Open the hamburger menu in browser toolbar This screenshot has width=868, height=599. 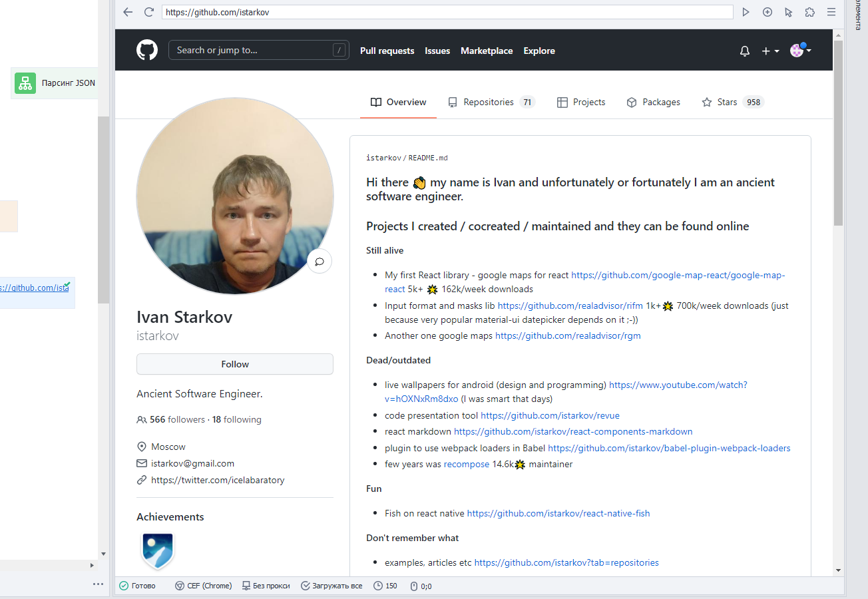831,12
